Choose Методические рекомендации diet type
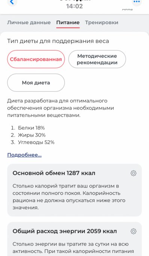The width and height of the screenshot is (149, 256). [97, 59]
